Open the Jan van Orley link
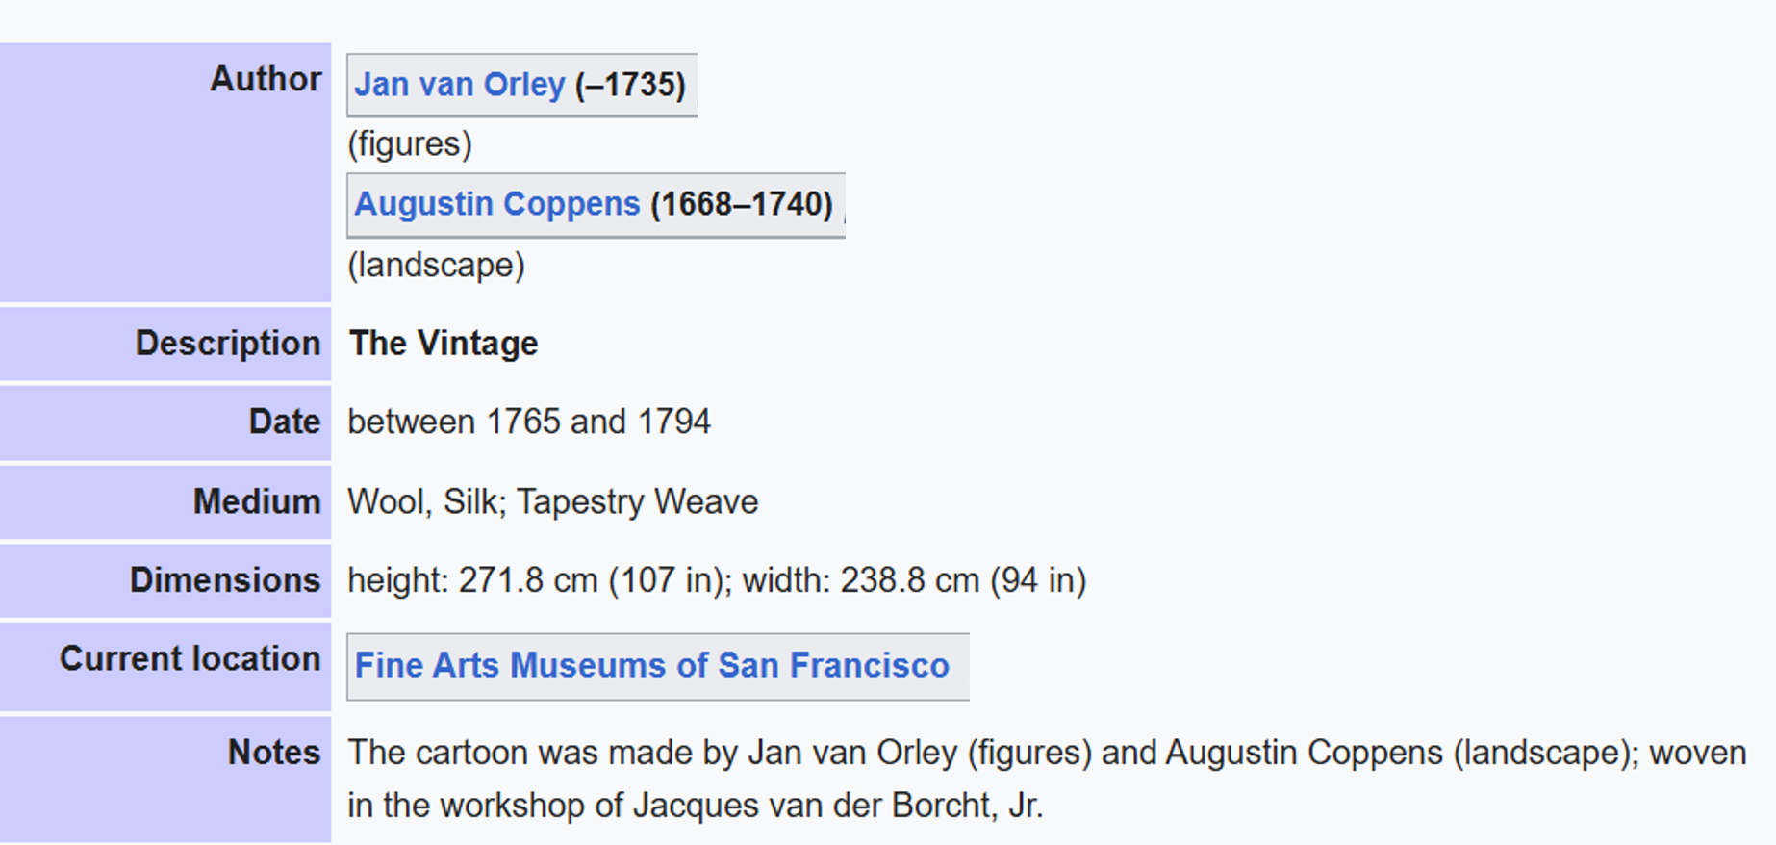 459,85
